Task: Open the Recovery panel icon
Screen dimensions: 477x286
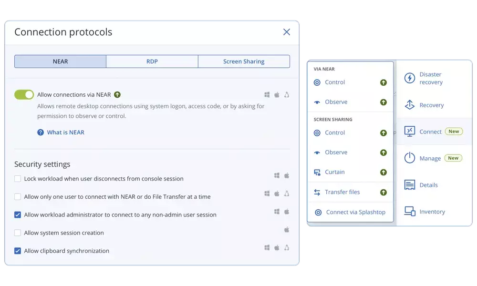Action: coord(409,105)
